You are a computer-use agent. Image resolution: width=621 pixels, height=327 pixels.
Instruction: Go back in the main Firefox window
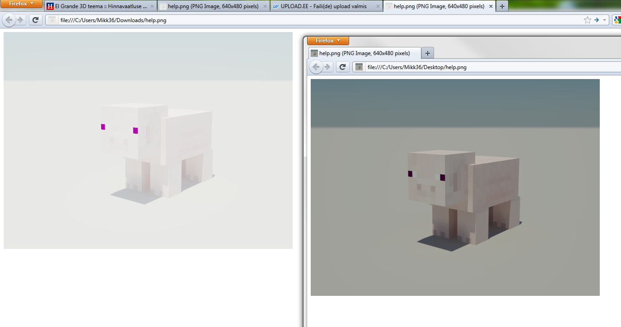click(x=9, y=20)
